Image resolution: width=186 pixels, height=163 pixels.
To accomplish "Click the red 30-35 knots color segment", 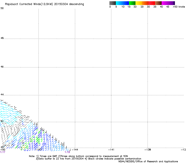I will point(152,3).
